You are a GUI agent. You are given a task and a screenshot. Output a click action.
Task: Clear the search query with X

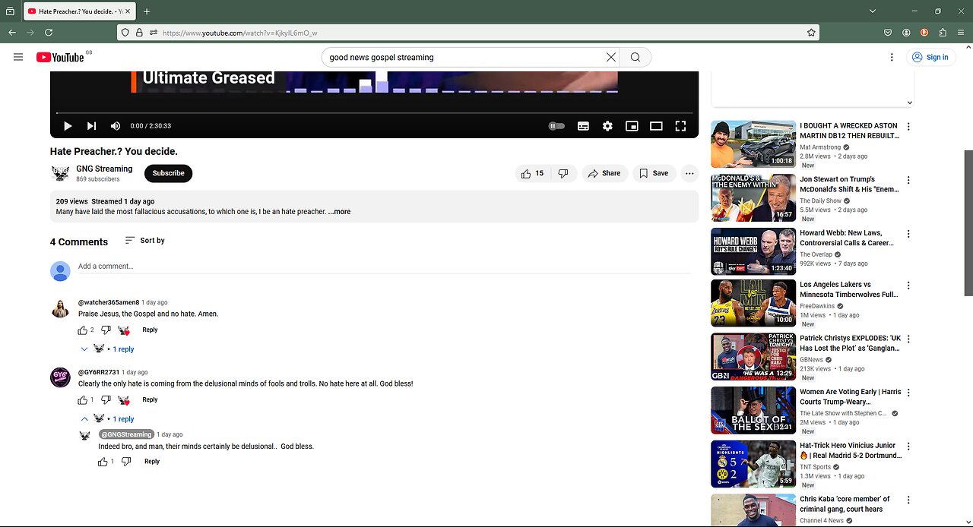click(611, 57)
